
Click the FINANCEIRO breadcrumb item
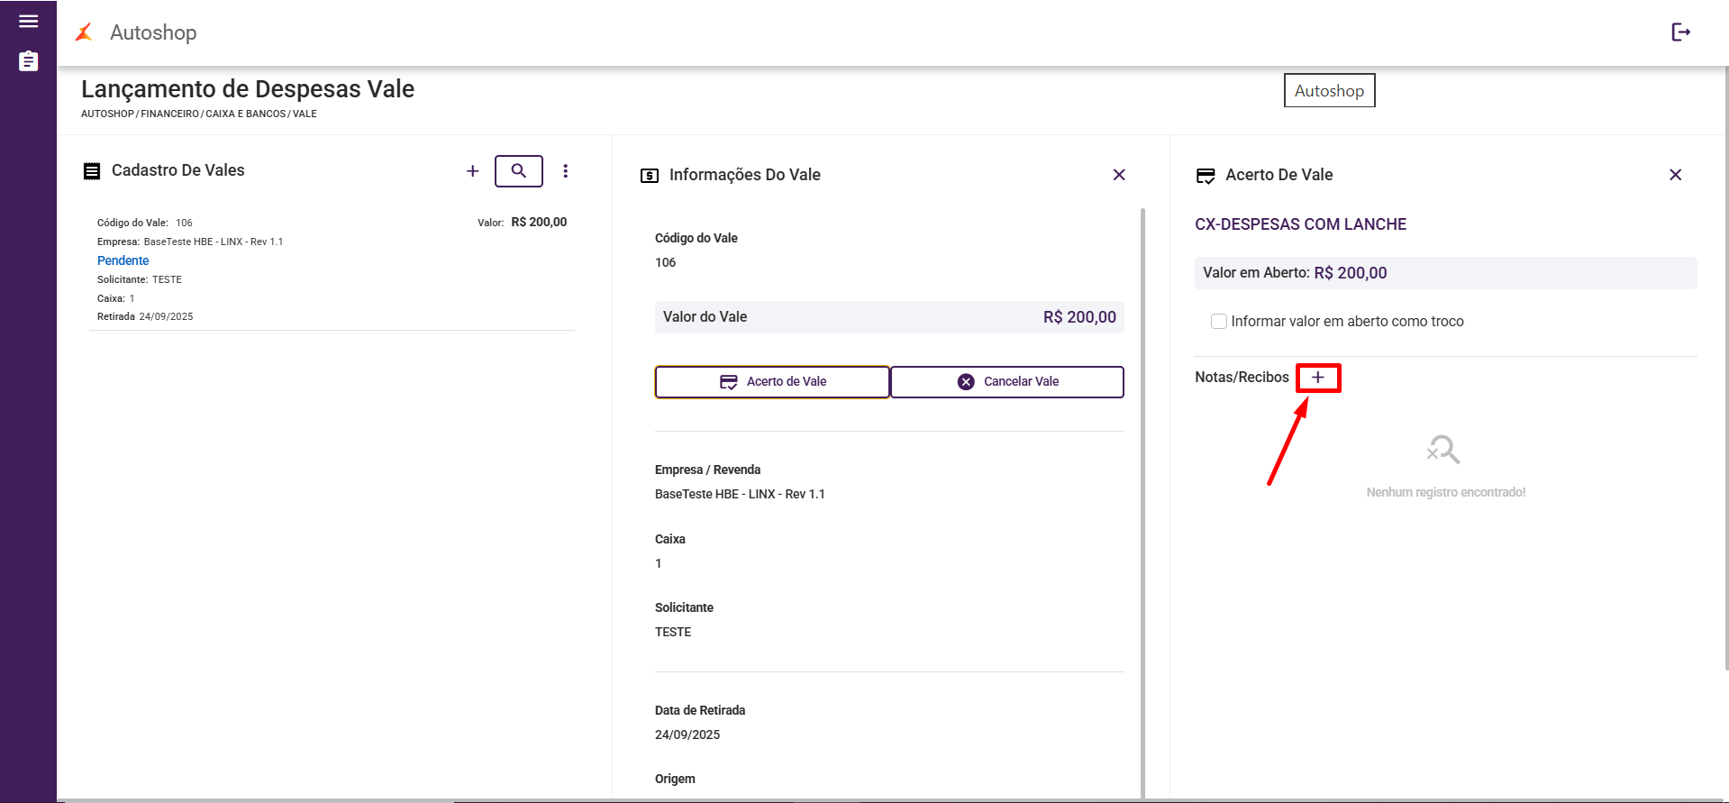pos(169,114)
